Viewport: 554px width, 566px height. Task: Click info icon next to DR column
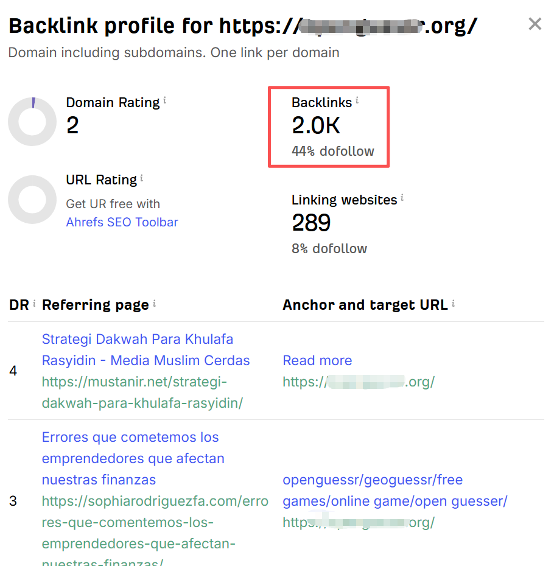coord(34,303)
